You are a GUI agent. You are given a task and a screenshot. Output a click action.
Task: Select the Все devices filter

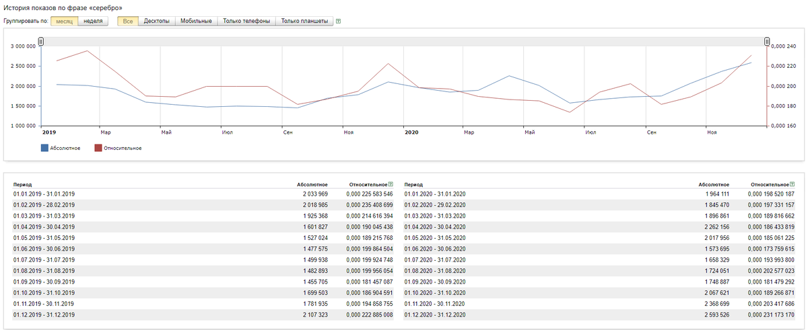[x=128, y=21]
